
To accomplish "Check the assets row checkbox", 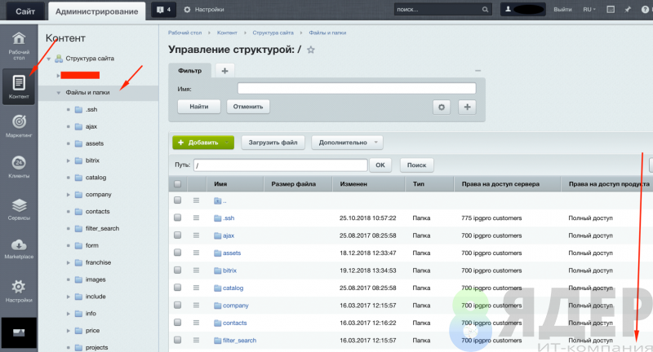I will pos(177,253).
